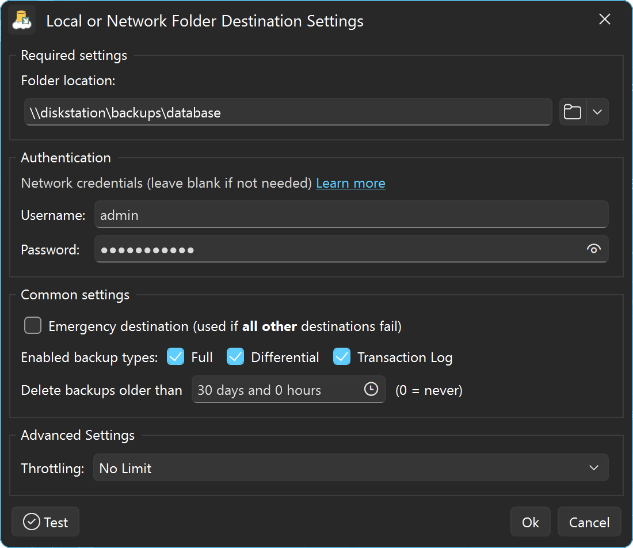633x548 pixels.
Task: Reveal password with the eye icon
Action: [593, 249]
